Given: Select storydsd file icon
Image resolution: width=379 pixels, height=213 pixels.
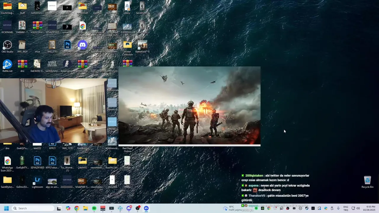Looking at the screenshot, I should (112, 182).
